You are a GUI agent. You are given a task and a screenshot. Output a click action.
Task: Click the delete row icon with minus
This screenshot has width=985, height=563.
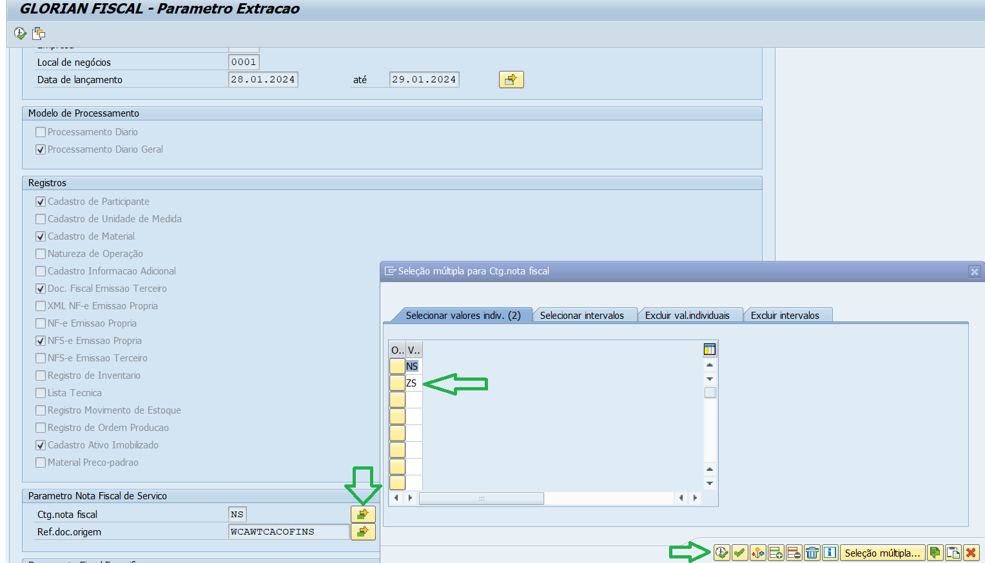(794, 553)
